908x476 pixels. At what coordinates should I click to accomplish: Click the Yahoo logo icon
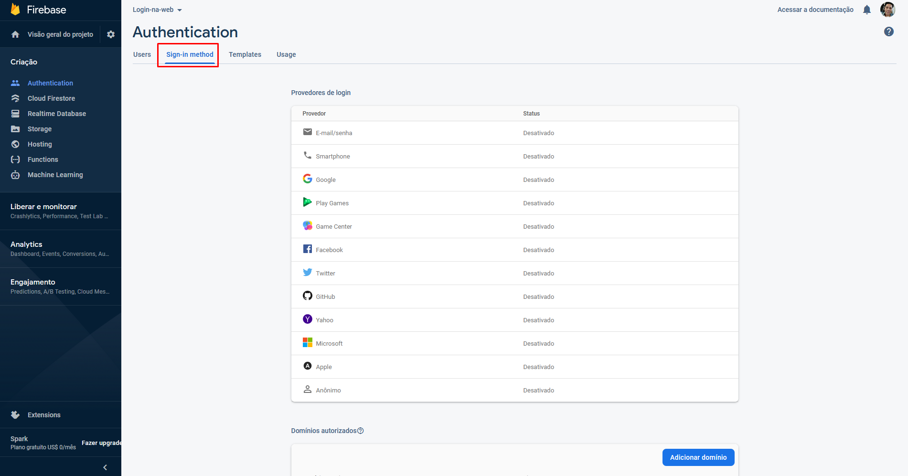click(308, 319)
